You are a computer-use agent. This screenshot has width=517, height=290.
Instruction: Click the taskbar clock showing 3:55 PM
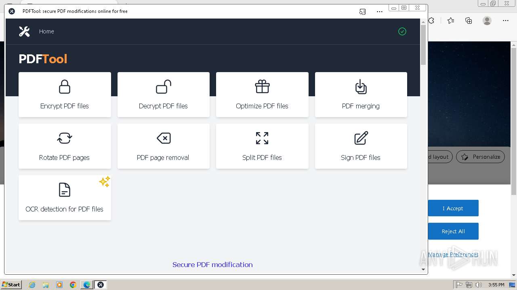coord(496,285)
